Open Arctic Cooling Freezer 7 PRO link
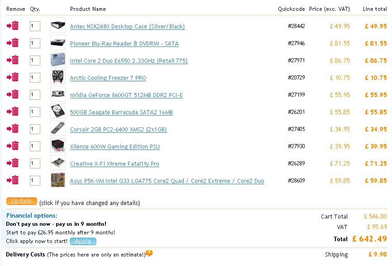The image size is (392, 266). [x=108, y=78]
